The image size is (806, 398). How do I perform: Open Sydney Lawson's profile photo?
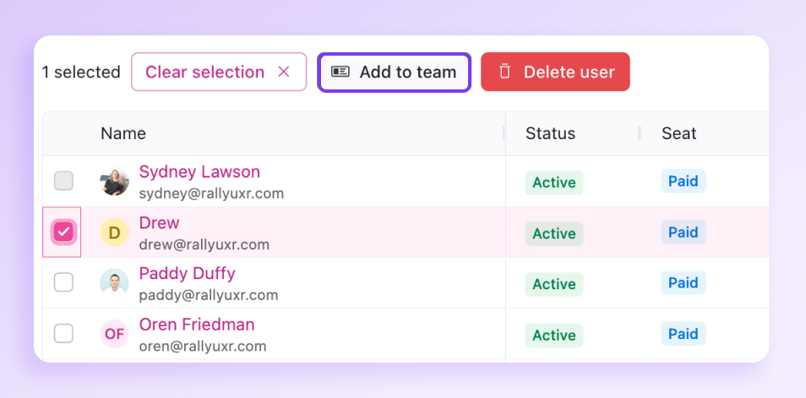(114, 181)
